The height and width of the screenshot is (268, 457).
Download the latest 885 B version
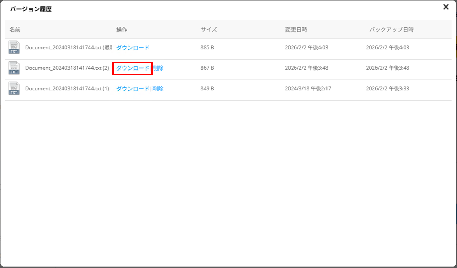click(133, 48)
